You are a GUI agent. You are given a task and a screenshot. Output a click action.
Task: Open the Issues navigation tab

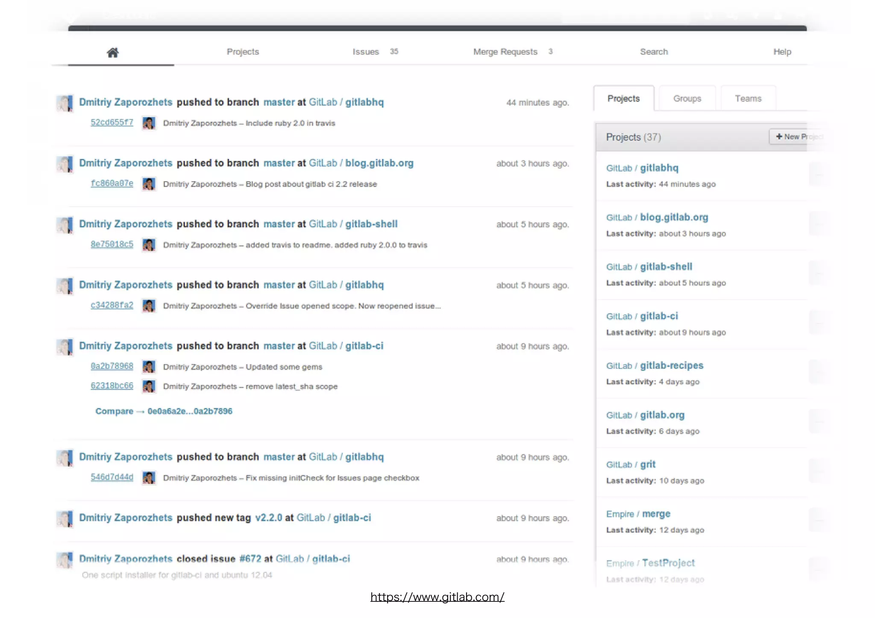click(x=366, y=52)
